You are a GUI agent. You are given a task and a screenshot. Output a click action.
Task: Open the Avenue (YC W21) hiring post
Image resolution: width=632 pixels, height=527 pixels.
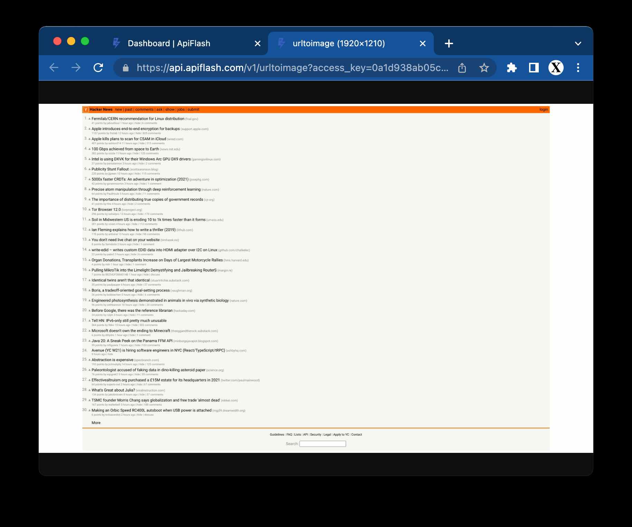(x=158, y=350)
